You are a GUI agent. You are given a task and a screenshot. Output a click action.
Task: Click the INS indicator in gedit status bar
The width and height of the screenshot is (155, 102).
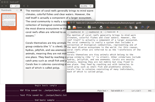150,91
